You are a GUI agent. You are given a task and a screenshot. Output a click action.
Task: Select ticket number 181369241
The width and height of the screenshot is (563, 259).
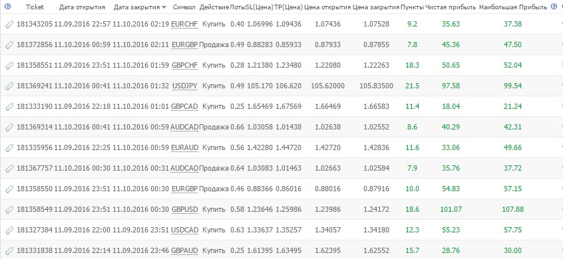pos(35,86)
